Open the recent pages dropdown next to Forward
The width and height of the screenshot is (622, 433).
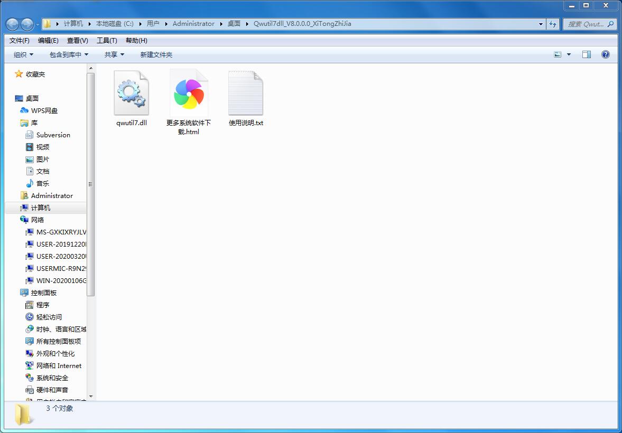(38, 25)
